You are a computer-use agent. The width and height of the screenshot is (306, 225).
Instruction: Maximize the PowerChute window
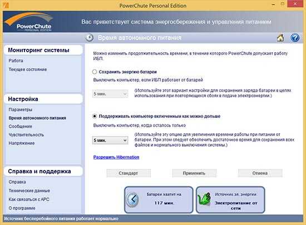pos(283,4)
